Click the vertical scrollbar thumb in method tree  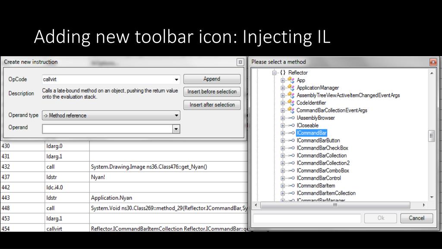coord(431,136)
